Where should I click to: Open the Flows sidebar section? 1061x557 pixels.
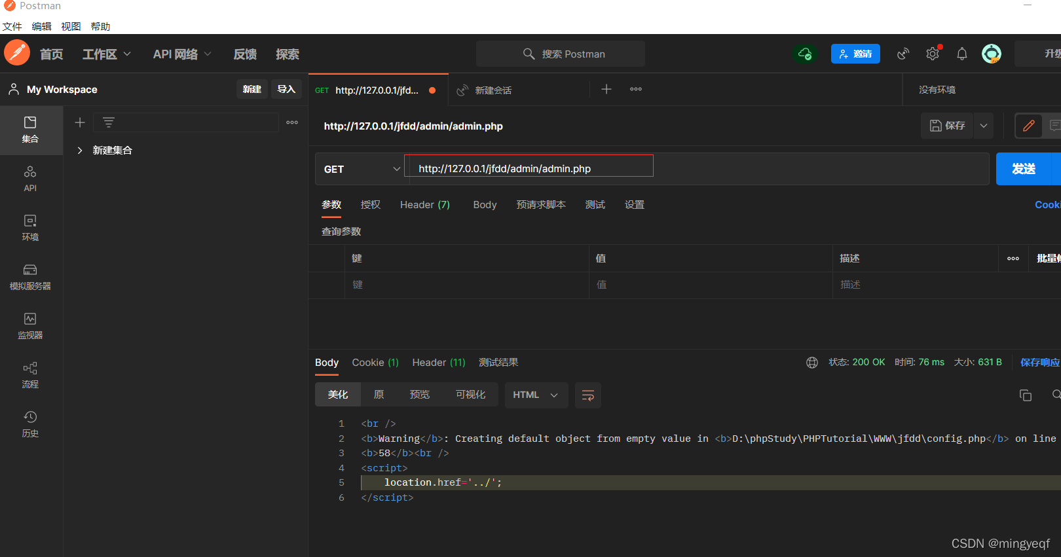pos(30,375)
